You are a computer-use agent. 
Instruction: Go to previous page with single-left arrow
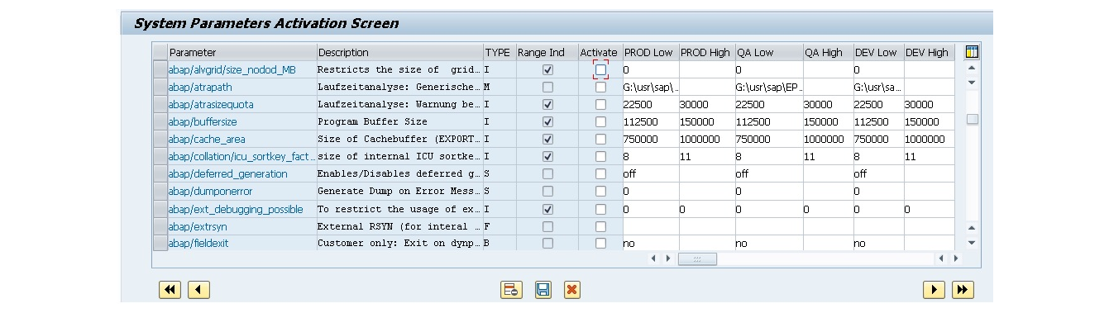(x=198, y=290)
